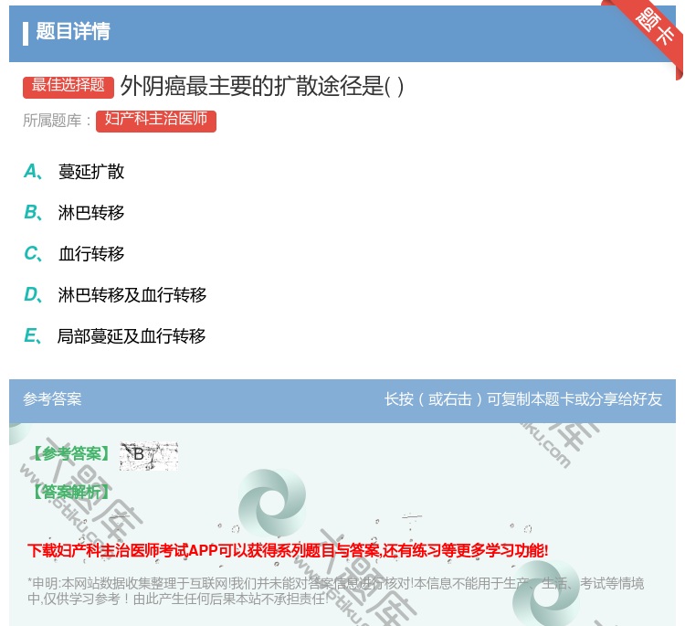Click the 【答案解析】 green label
The image size is (685, 626).
(x=71, y=492)
